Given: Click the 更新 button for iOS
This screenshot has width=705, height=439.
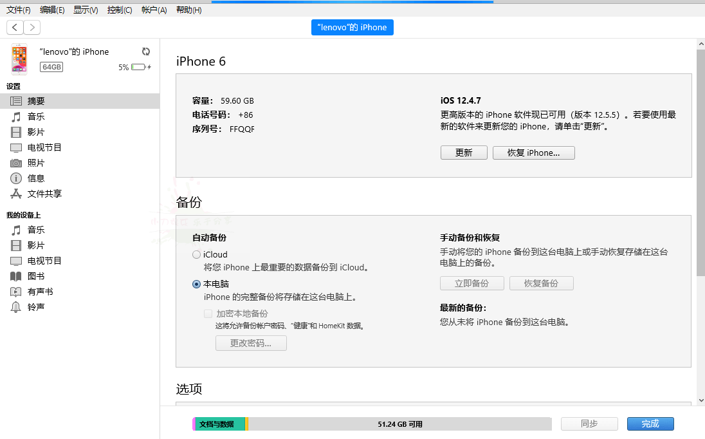Looking at the screenshot, I should click(464, 153).
